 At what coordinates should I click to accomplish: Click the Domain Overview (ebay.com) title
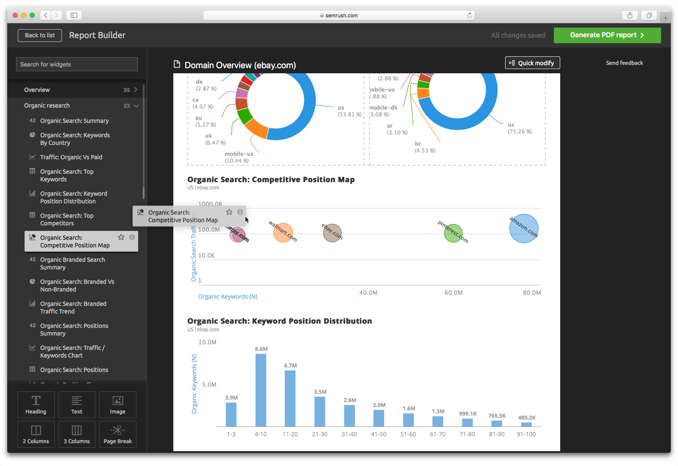[x=240, y=65]
